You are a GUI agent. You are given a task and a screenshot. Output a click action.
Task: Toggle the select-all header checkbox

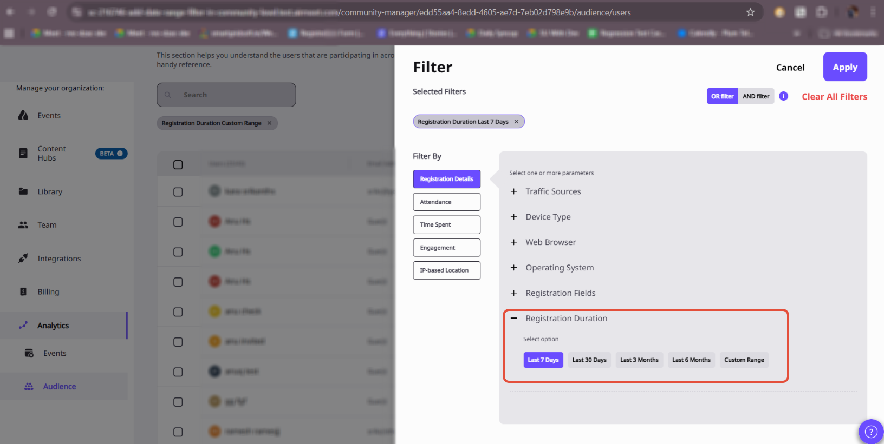(x=178, y=164)
